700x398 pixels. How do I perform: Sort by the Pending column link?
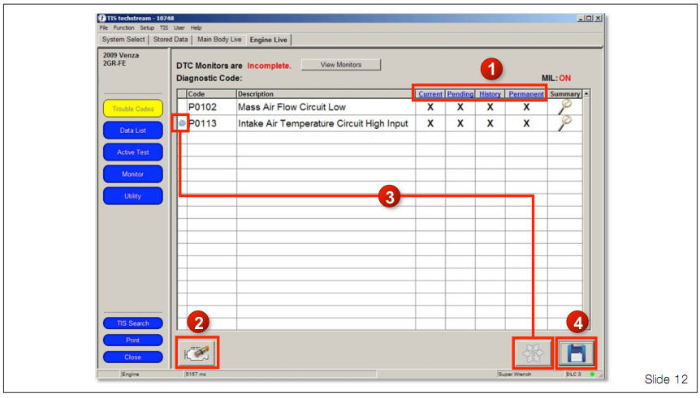coord(460,94)
